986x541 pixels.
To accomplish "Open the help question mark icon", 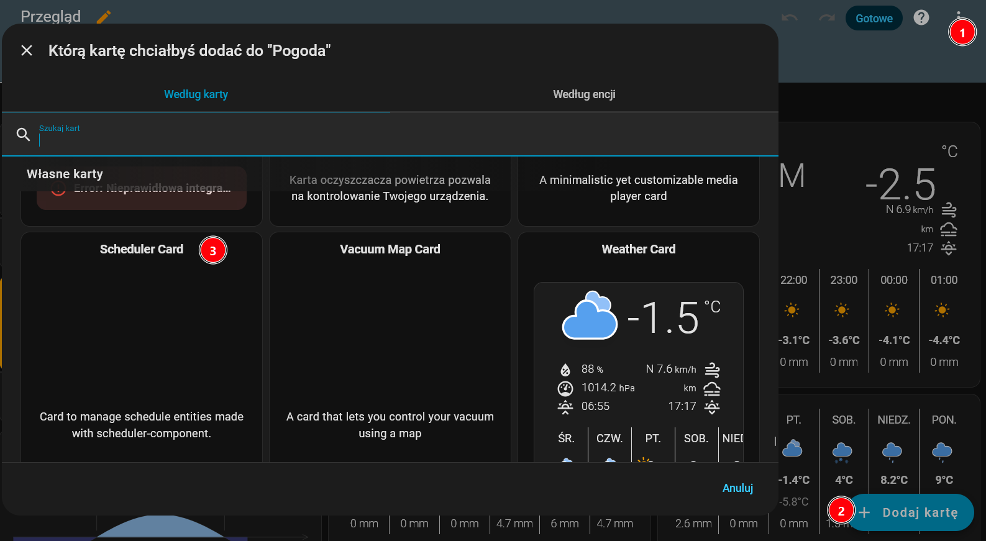I will pyautogui.click(x=921, y=18).
